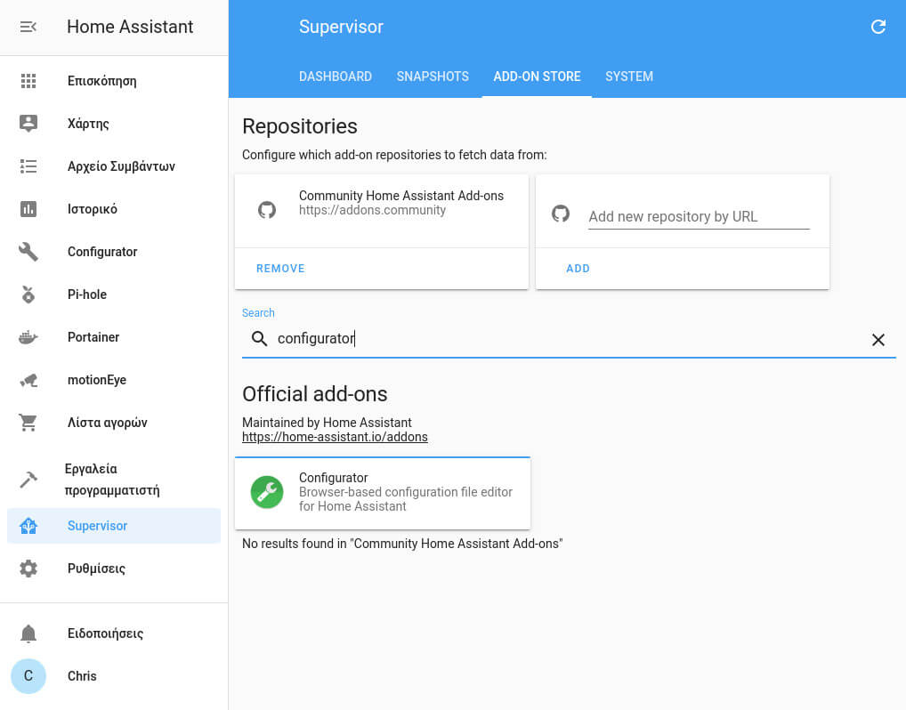906x710 pixels.
Task: Open the Chris profile entry
Action: click(114, 676)
